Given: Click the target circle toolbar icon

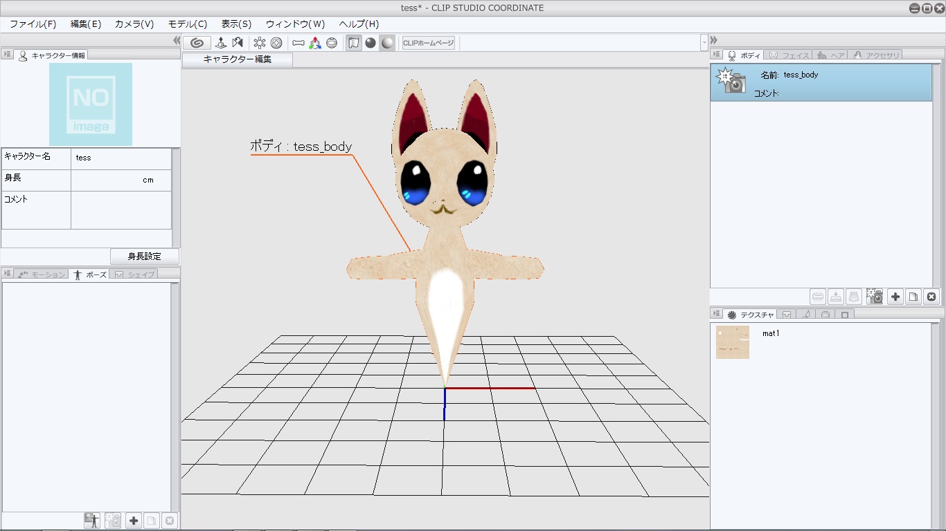Looking at the screenshot, I should [276, 43].
